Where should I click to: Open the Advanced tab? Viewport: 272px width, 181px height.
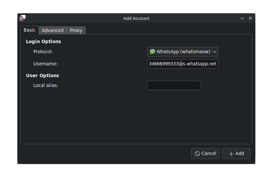[53, 30]
